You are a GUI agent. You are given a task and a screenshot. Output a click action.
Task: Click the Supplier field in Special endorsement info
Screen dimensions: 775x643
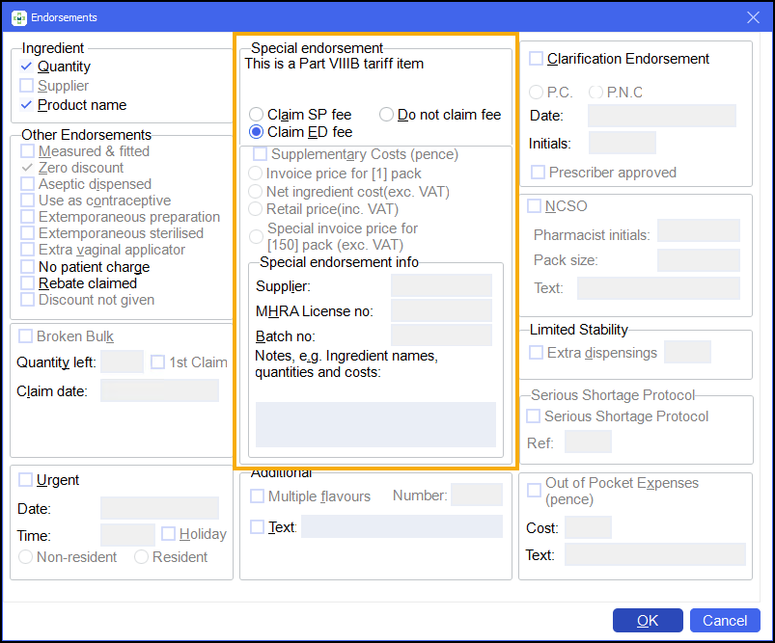point(441,286)
